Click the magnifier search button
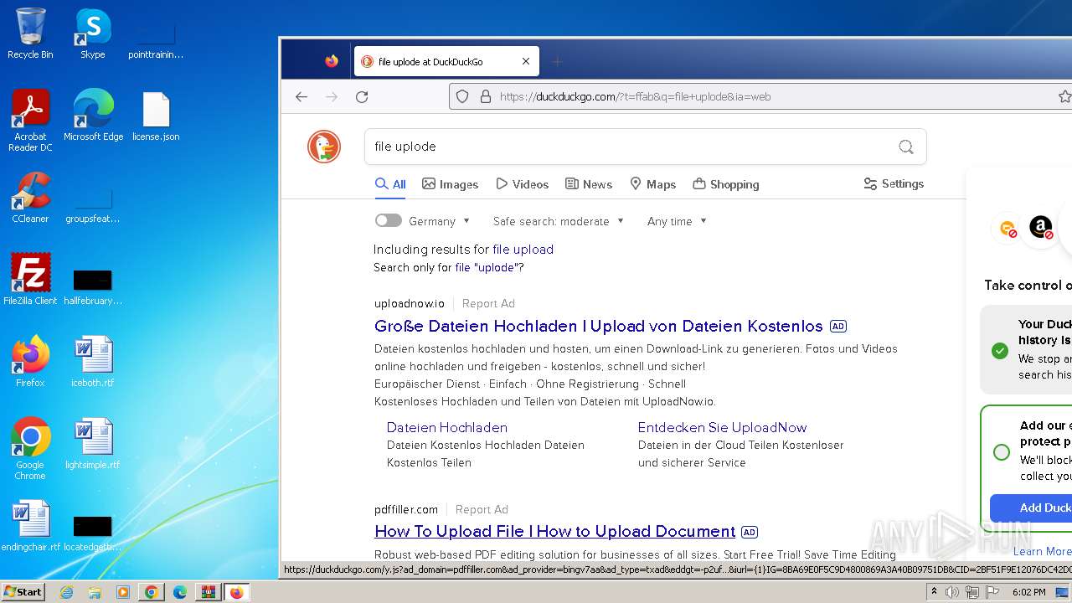 coord(906,147)
